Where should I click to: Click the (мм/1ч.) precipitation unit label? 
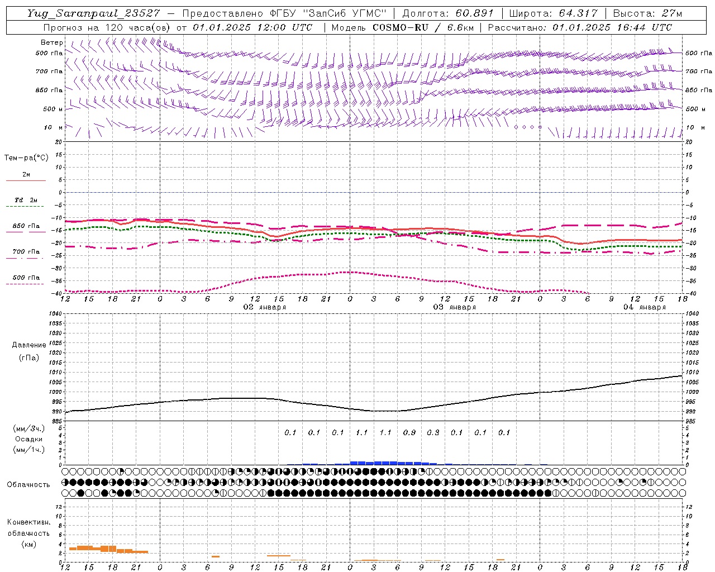[29, 450]
